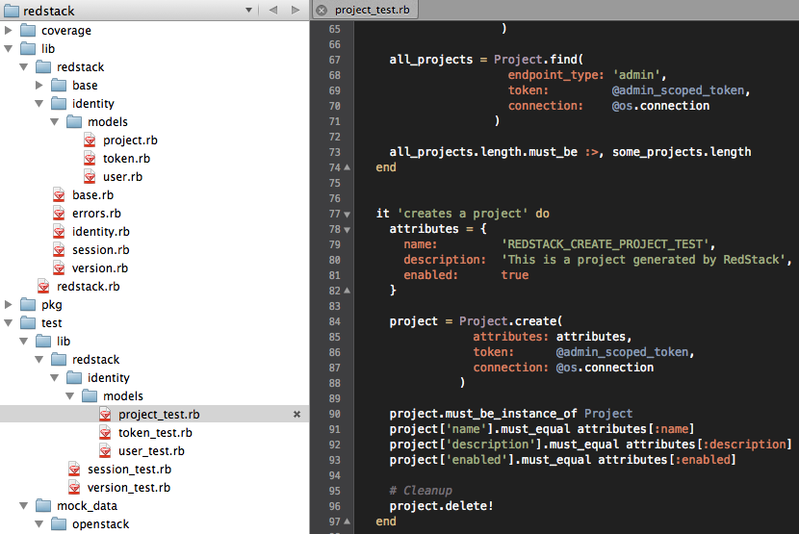Open project.rb ruby file icon
Image resolution: width=799 pixels, height=534 pixels.
(x=90, y=140)
